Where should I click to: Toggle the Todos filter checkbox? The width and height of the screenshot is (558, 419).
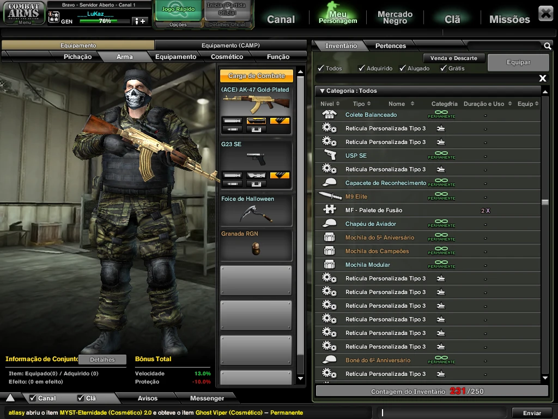(321, 68)
